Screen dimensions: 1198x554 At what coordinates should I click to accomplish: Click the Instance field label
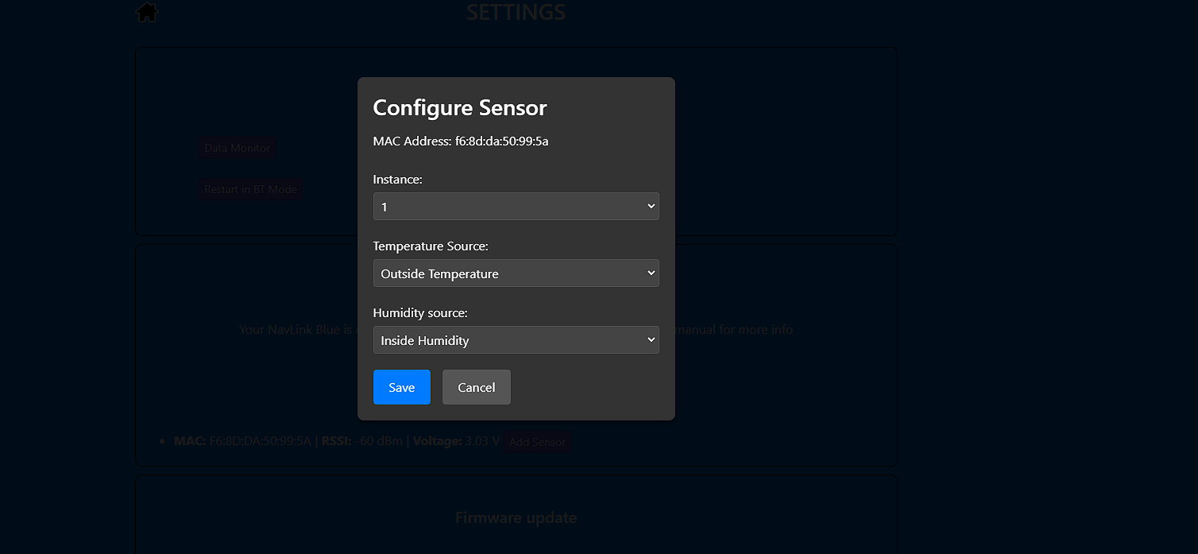coord(397,180)
